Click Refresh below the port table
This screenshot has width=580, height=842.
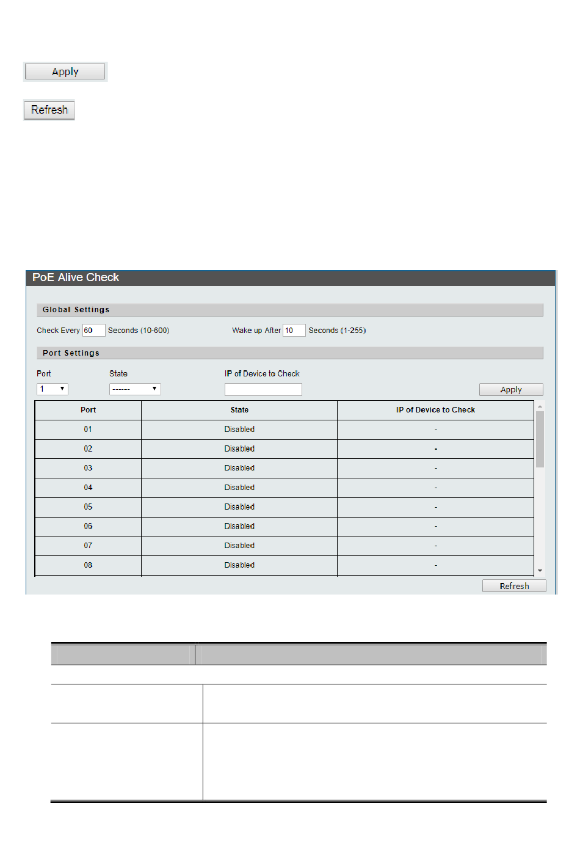tap(514, 586)
